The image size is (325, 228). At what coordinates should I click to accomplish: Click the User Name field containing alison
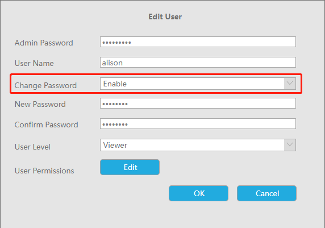[x=198, y=62]
